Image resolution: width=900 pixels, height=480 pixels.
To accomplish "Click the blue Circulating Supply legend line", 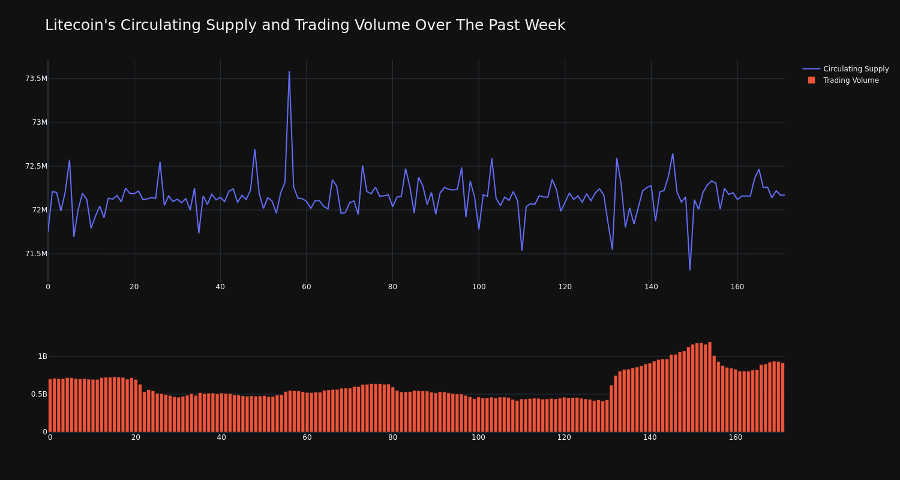I will (x=811, y=69).
